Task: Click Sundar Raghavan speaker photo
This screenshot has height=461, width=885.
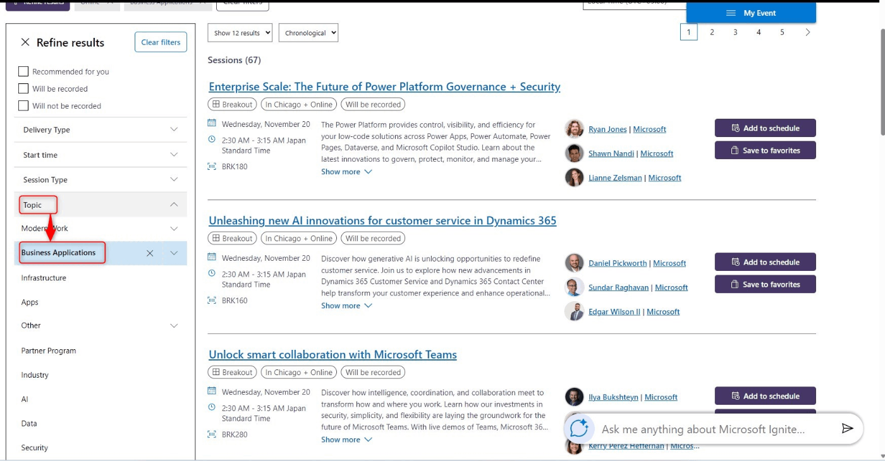Action: pyautogui.click(x=574, y=287)
